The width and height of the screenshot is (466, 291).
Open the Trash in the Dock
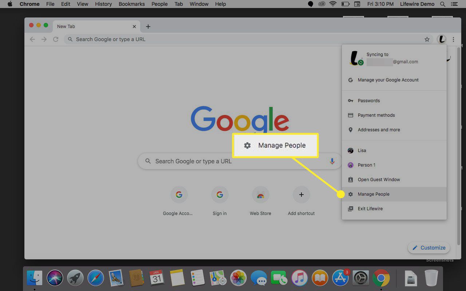(431, 278)
